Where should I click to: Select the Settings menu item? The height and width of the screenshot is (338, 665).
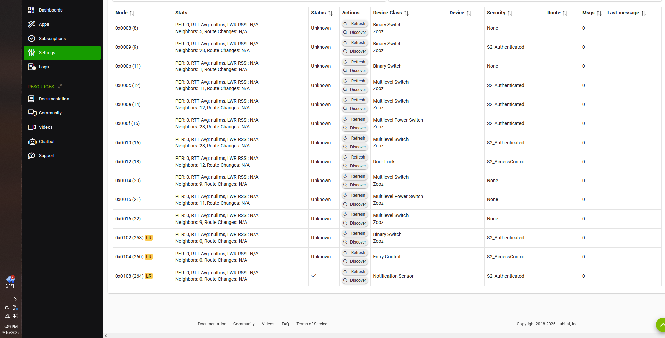(x=62, y=53)
